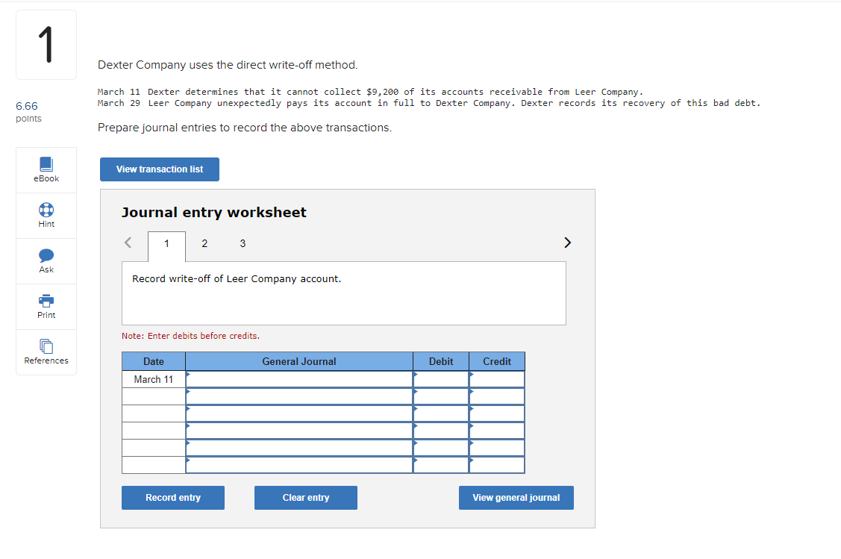
Task: Switch to journal entry tab 2
Action: point(204,243)
